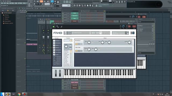Select Serum channel in Channel rack

75,21
